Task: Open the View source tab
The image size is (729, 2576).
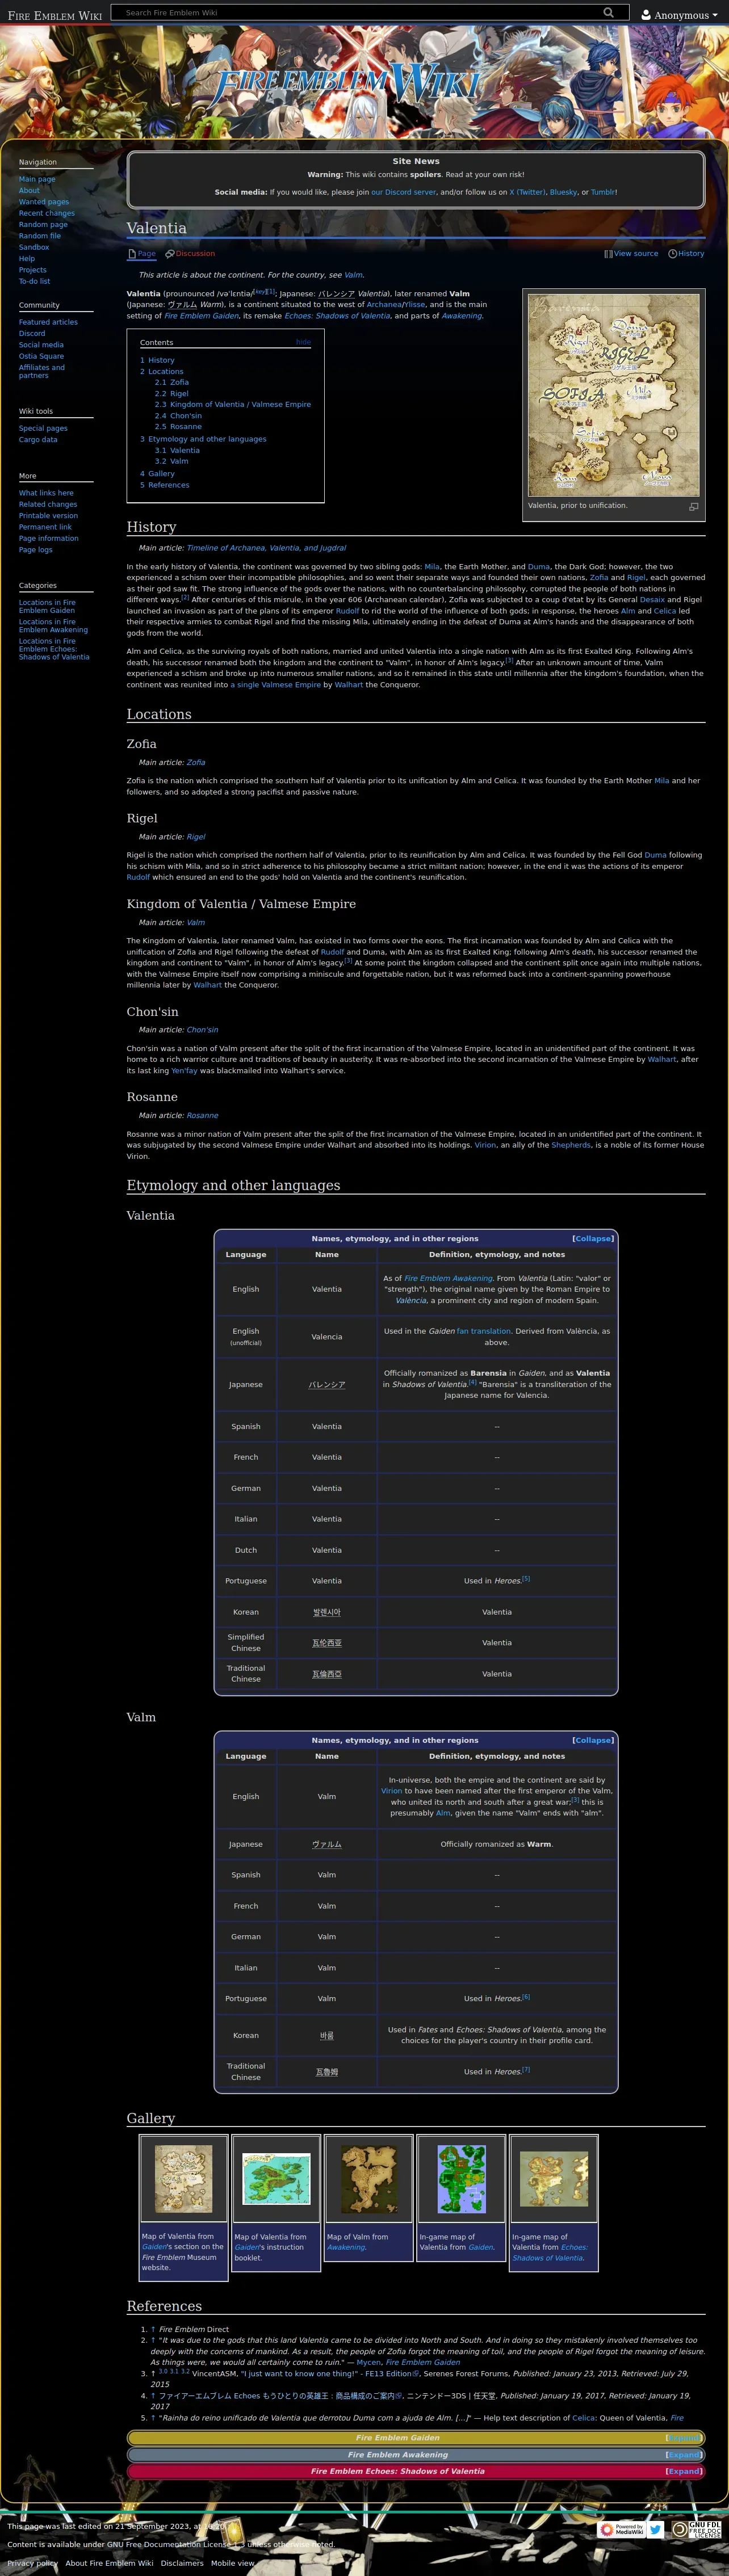Action: coord(636,254)
